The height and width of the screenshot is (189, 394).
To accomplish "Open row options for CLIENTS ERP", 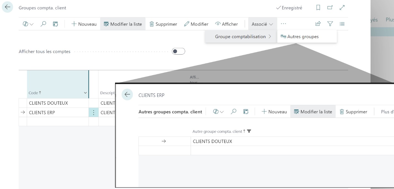I will tap(94, 112).
